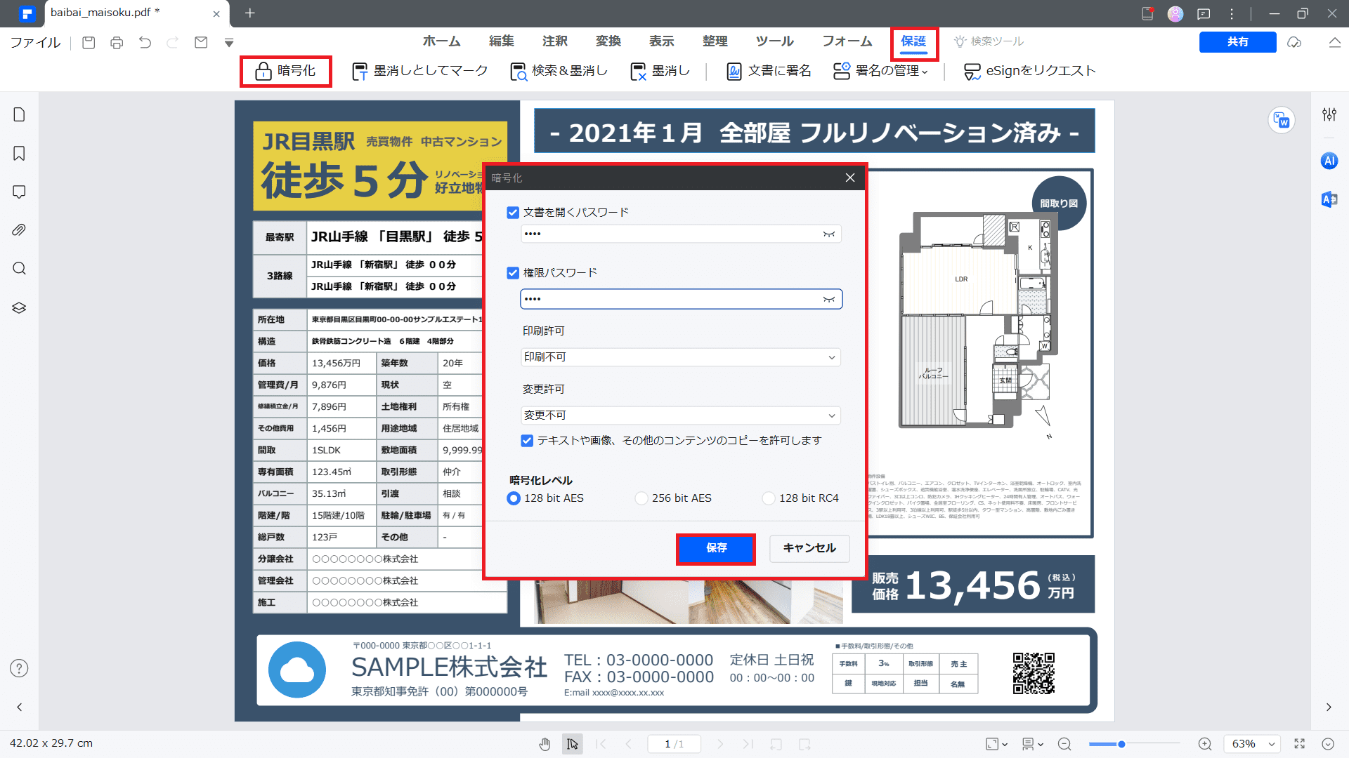
Task: Toggle password visibility for permission password
Action: coord(829,299)
